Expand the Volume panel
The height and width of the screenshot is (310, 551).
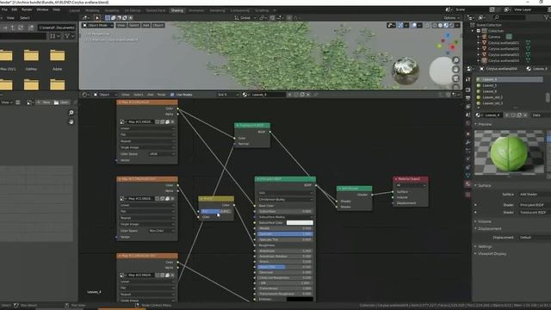(476, 221)
